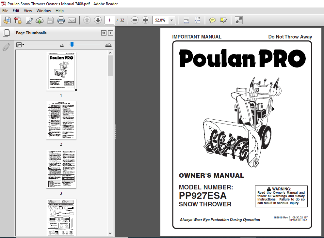Screen dimensions: 324x238
Task: Select page 2 thumbnail
Action: click(x=61, y=120)
